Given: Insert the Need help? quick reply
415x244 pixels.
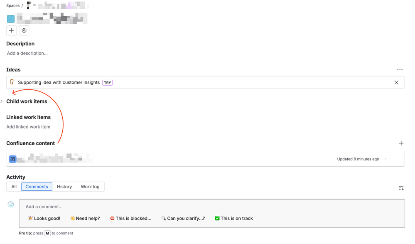Looking at the screenshot, I should click(x=85, y=219).
